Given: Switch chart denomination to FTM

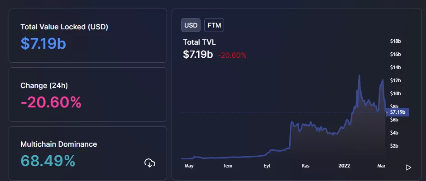Looking at the screenshot, I should (x=214, y=25).
